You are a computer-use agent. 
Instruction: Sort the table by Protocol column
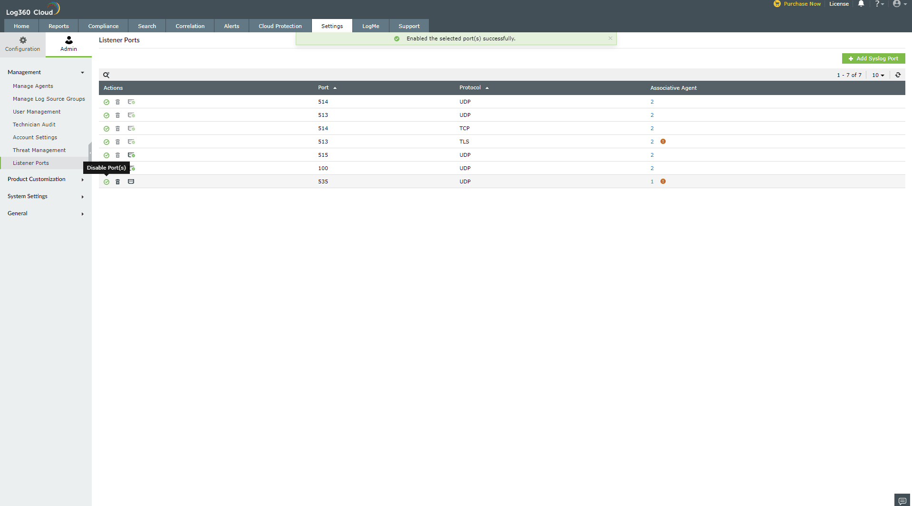474,88
